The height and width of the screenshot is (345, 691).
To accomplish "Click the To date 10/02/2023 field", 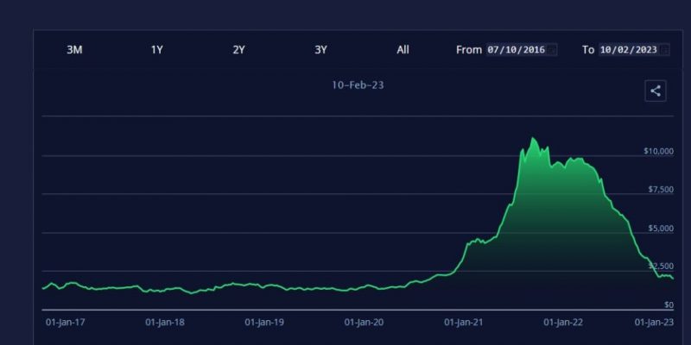I will coord(634,50).
